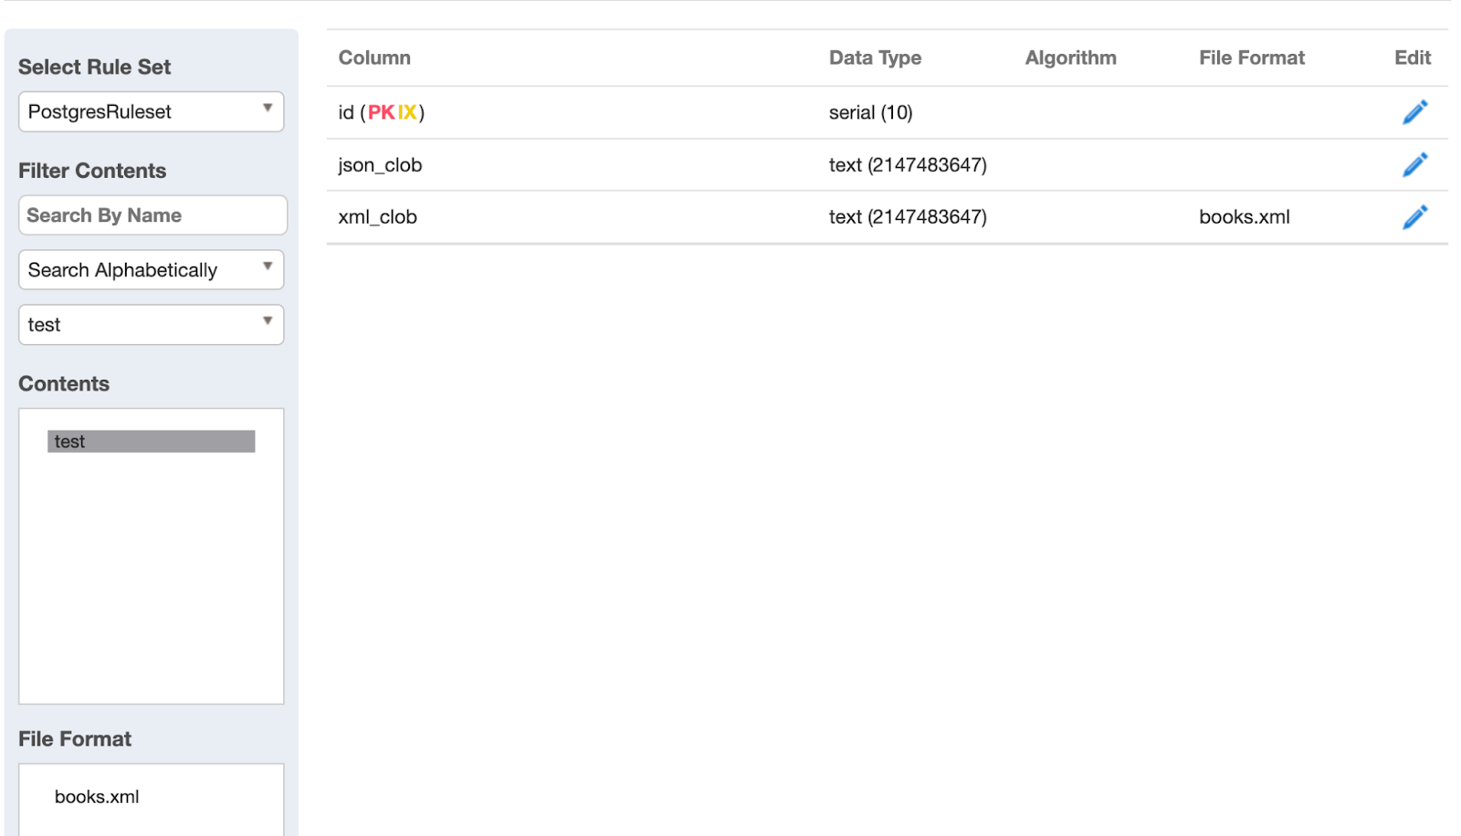Click the Column header

374,57
